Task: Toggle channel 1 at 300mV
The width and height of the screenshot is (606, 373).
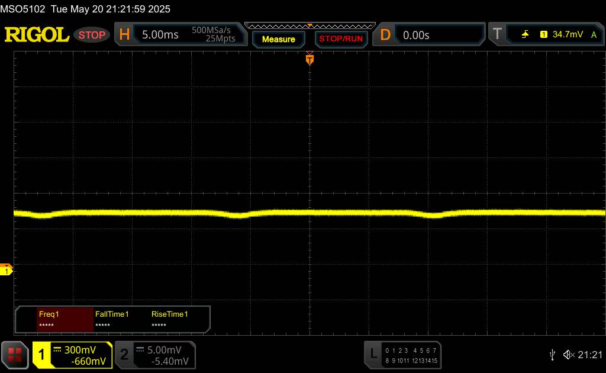Action: [x=72, y=355]
